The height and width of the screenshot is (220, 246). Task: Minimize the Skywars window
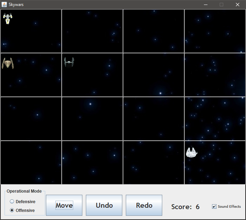(x=206, y=5)
